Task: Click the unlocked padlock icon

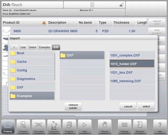Action: pyautogui.click(x=122, y=5)
